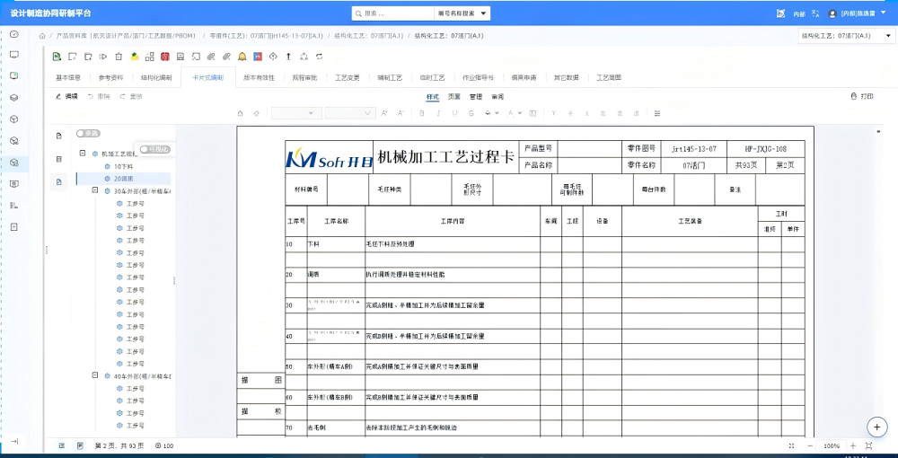The image size is (898, 458).
Task: Open the 结构化工艺: 07活门(A.1) dropdown at top right
Action: pyautogui.click(x=845, y=36)
